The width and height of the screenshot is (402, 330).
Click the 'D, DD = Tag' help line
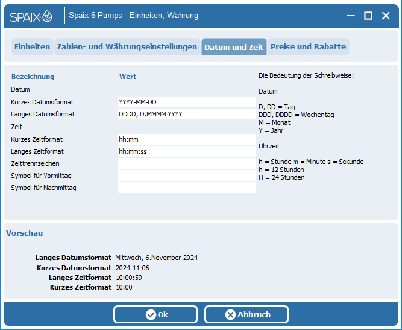click(x=277, y=107)
